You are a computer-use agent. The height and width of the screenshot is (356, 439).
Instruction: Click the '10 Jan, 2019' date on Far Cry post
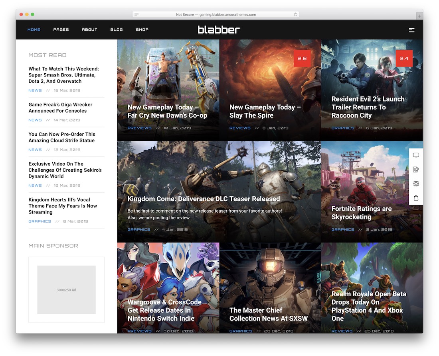coord(177,128)
